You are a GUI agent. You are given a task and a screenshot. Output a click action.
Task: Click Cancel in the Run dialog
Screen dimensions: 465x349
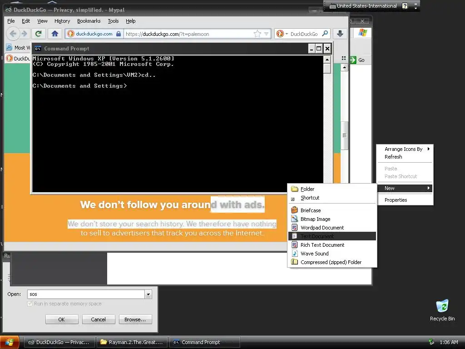tap(98, 319)
